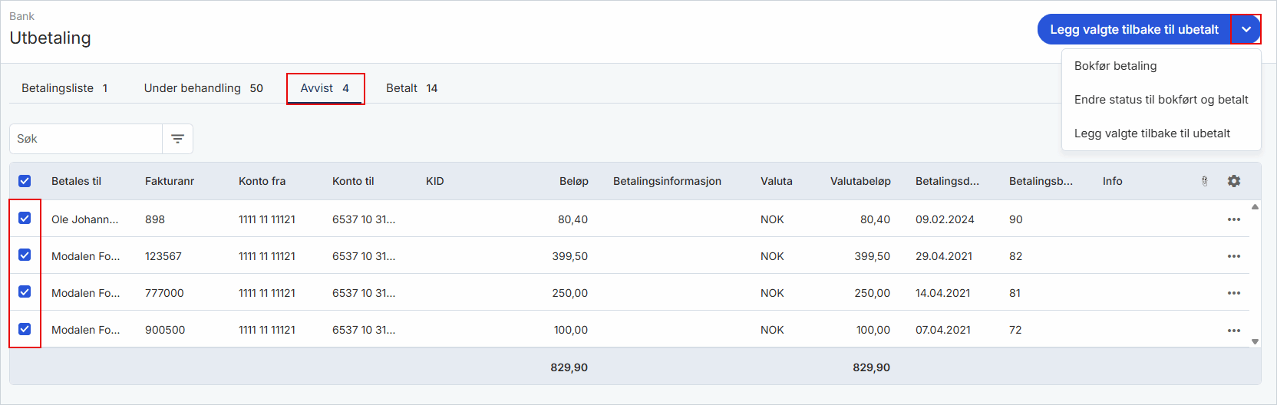Open row menu for invoice 123567

point(1234,256)
